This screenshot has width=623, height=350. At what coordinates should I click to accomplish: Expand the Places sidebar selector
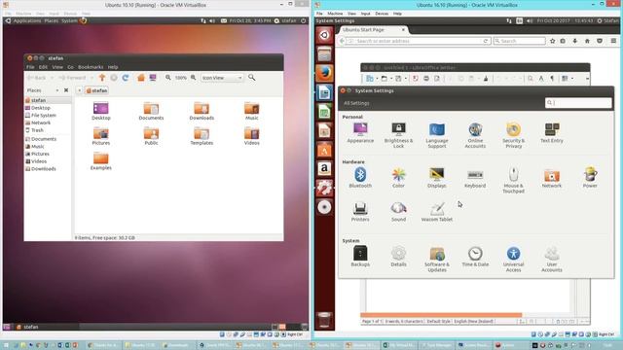pyautogui.click(x=43, y=90)
